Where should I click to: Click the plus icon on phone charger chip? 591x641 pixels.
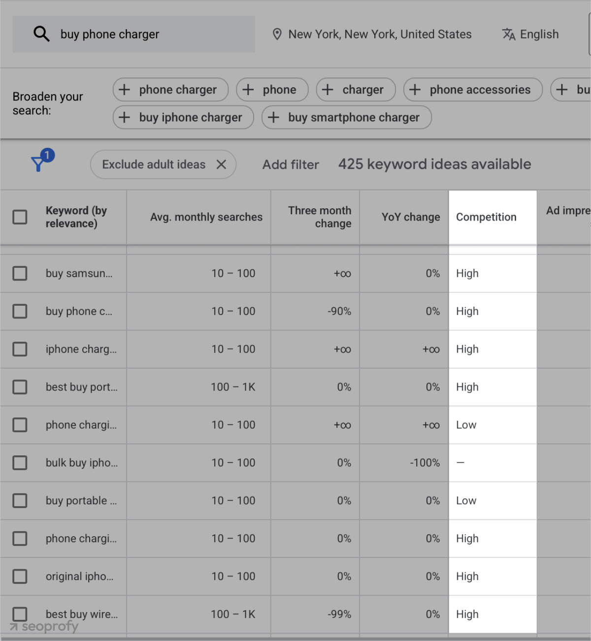coord(125,90)
